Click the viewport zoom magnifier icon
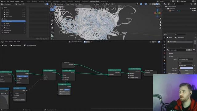This screenshot has width=197, height=111. [160, 19]
